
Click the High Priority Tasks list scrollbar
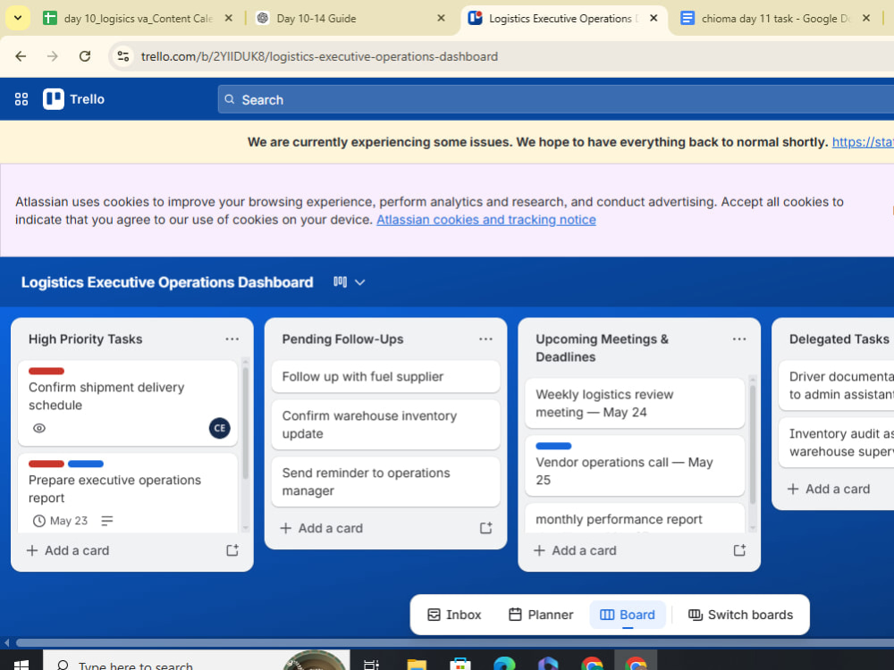coord(245,422)
